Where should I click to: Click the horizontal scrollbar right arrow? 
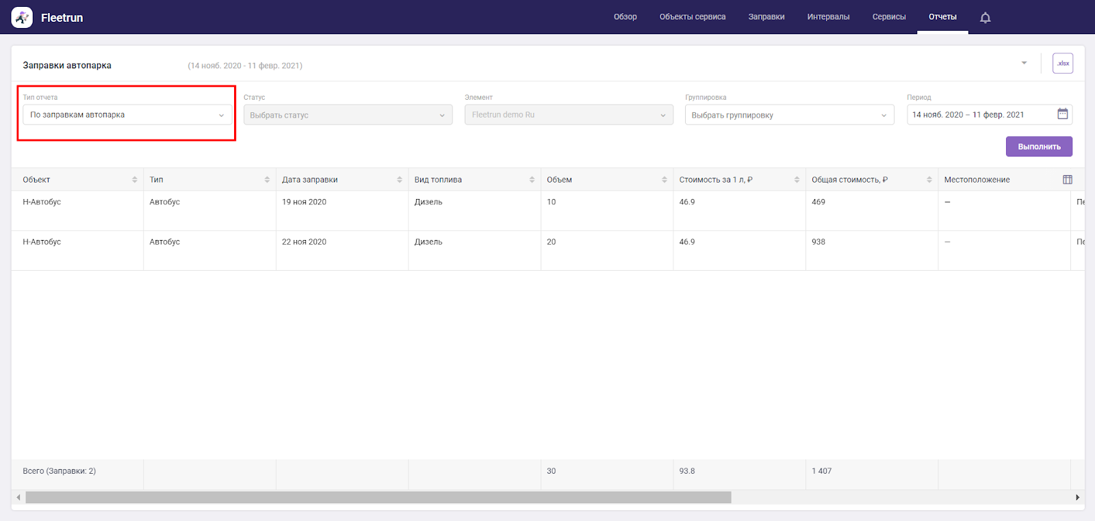1077,498
